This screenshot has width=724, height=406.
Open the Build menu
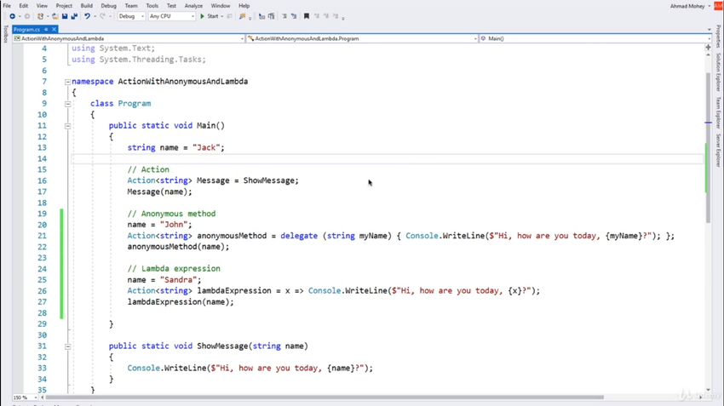86,6
